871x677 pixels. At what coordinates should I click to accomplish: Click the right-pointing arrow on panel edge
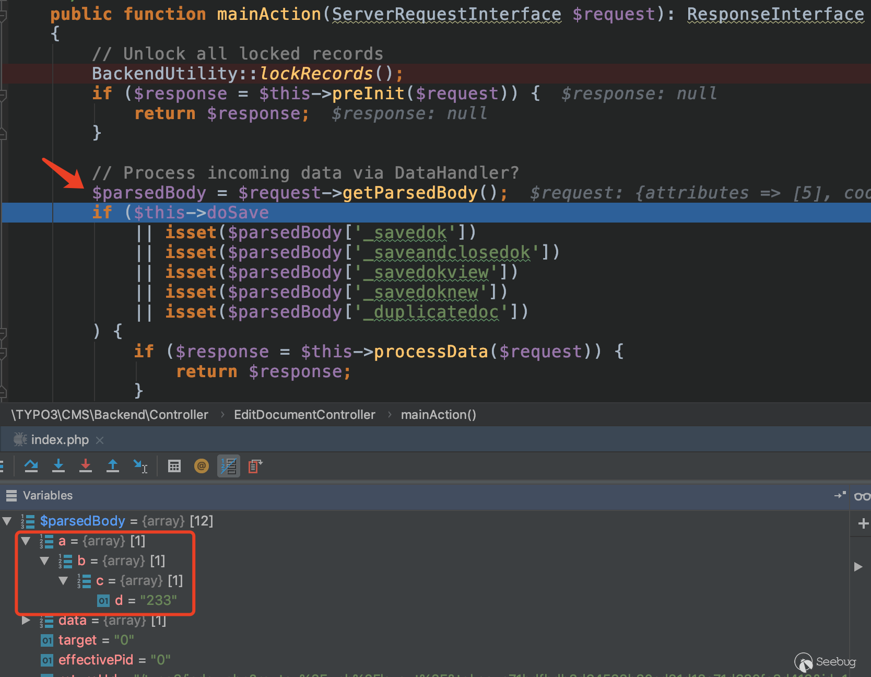pos(858,567)
